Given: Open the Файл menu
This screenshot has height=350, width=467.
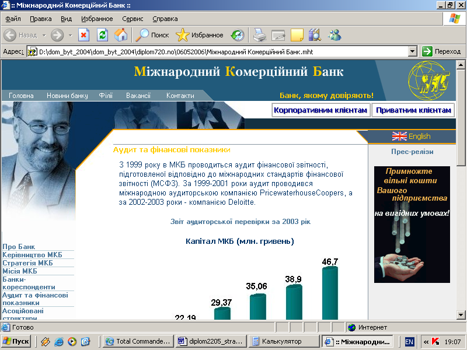Looking at the screenshot, I should (x=13, y=19).
